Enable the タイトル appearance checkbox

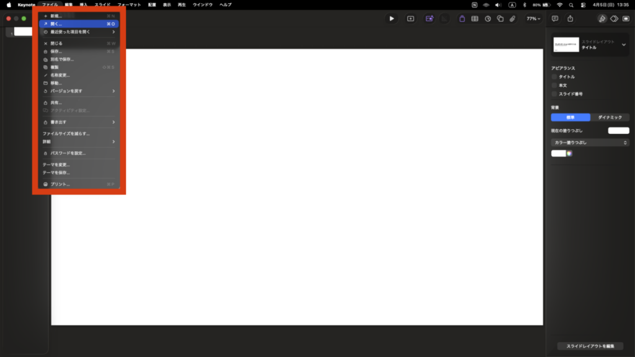[x=554, y=76]
